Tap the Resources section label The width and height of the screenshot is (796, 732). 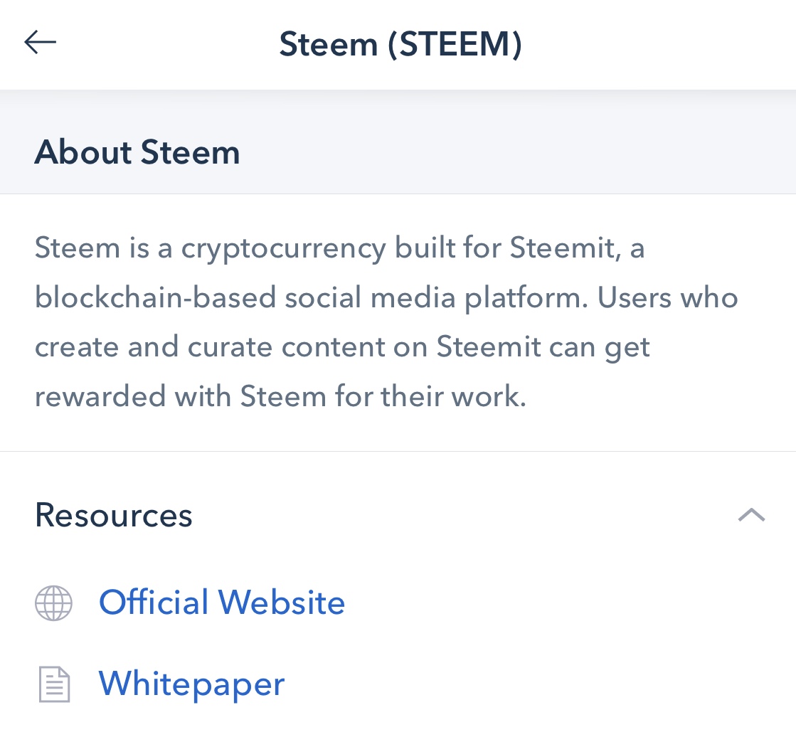point(114,515)
